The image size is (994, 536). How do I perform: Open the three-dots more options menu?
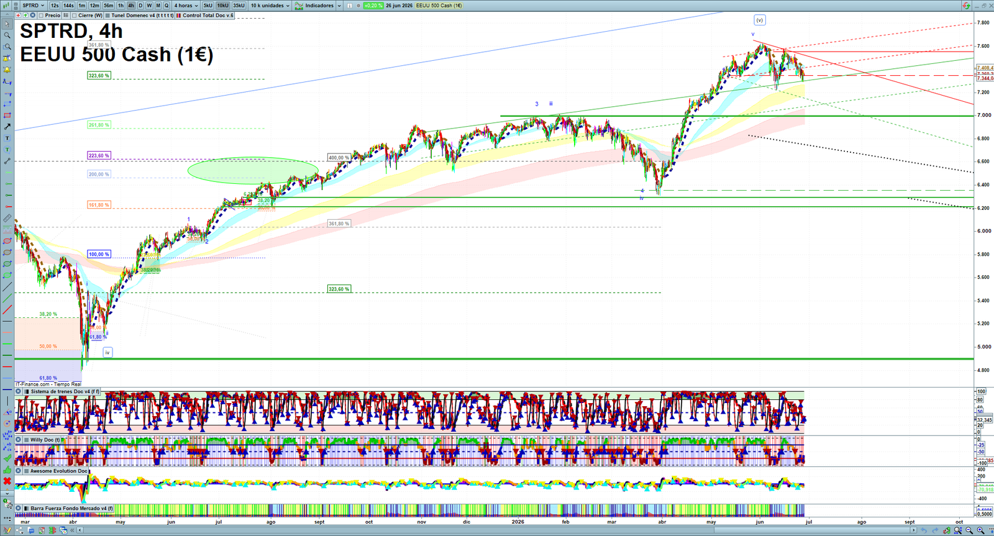[x=7, y=517]
